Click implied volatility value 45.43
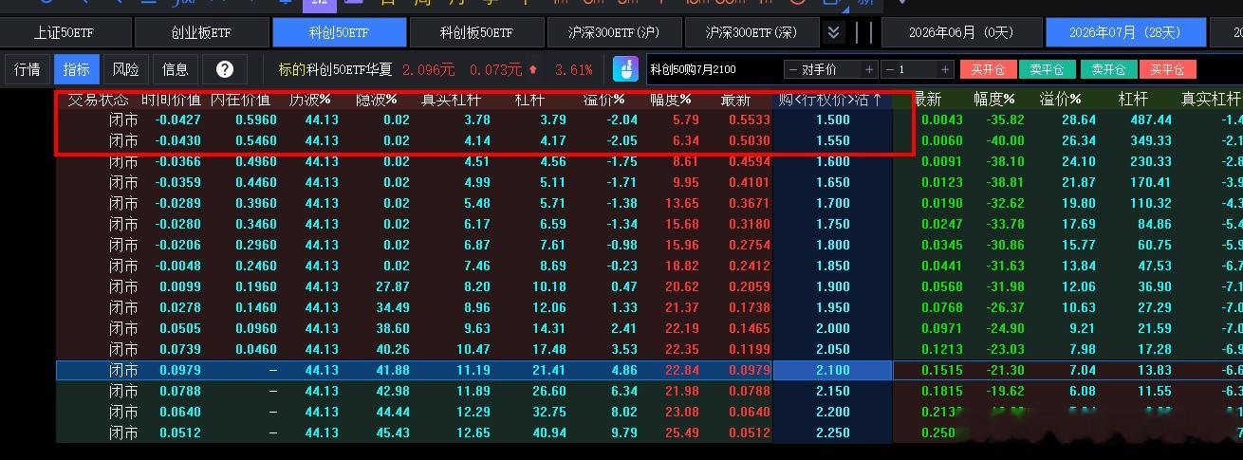 coord(393,432)
